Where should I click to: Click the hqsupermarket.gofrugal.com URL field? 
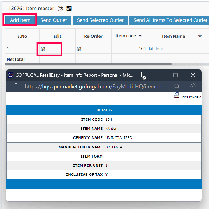point(96,87)
